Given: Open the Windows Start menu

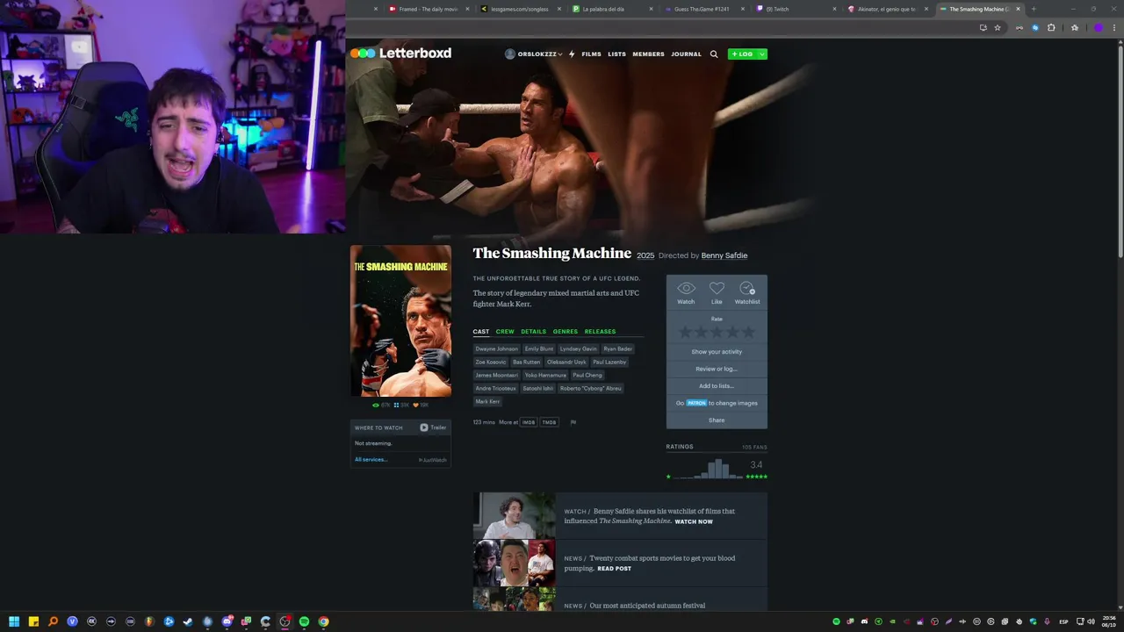Looking at the screenshot, I should click(x=14, y=621).
